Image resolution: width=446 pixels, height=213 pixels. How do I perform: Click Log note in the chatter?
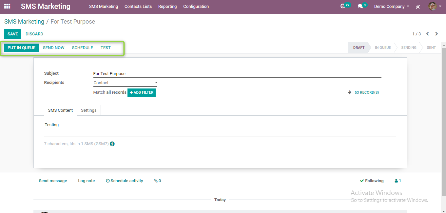pos(87,181)
